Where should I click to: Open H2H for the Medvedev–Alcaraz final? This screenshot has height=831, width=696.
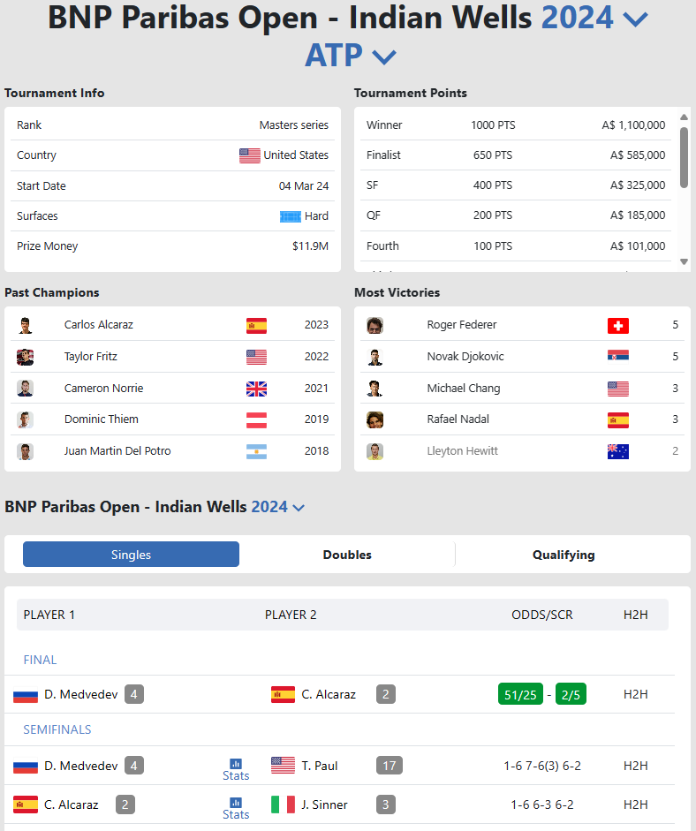pyautogui.click(x=636, y=694)
